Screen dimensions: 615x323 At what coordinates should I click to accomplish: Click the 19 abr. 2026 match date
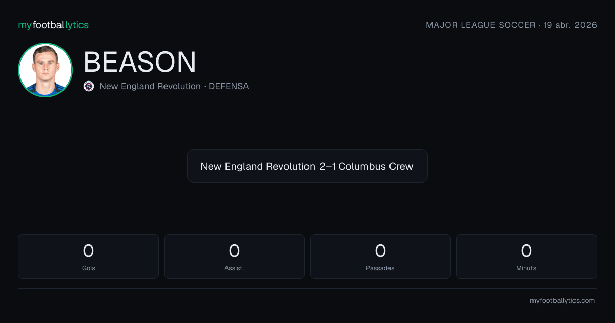click(x=571, y=25)
